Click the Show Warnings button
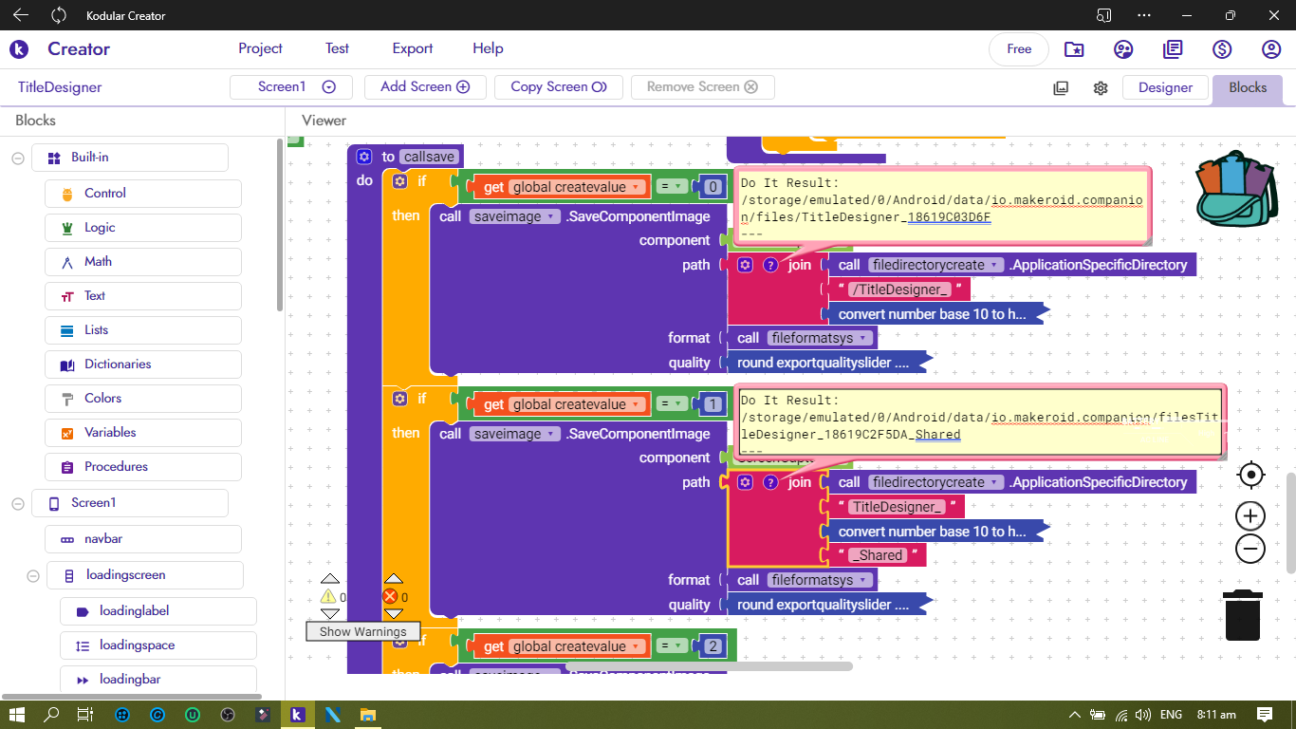Screen dimensions: 1296x729 point(362,631)
